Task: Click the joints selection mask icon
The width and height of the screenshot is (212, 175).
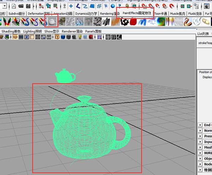Action: tap(78, 6)
